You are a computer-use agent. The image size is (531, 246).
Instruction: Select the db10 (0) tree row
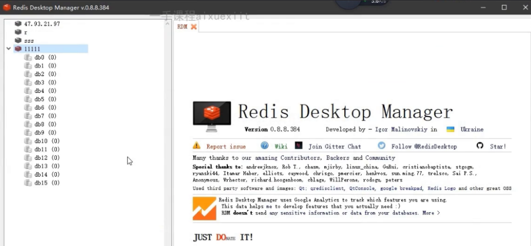click(47, 140)
